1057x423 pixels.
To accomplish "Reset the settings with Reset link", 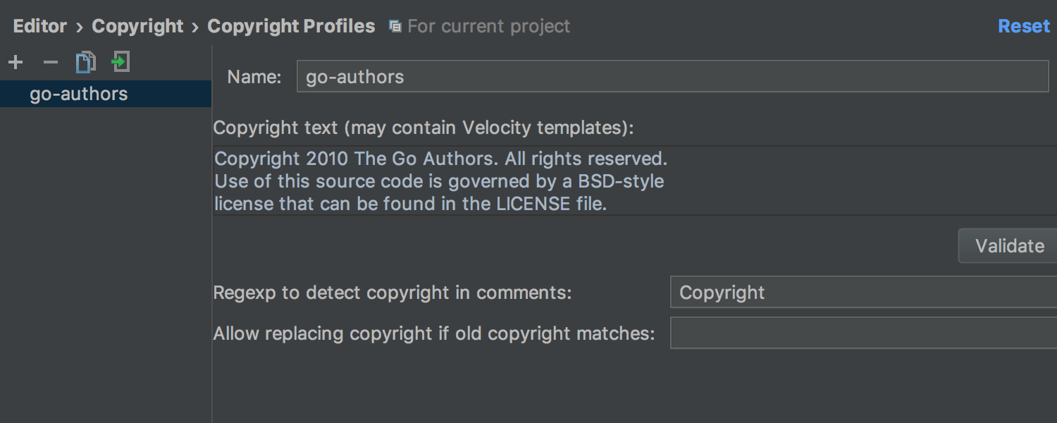I will click(x=1024, y=26).
